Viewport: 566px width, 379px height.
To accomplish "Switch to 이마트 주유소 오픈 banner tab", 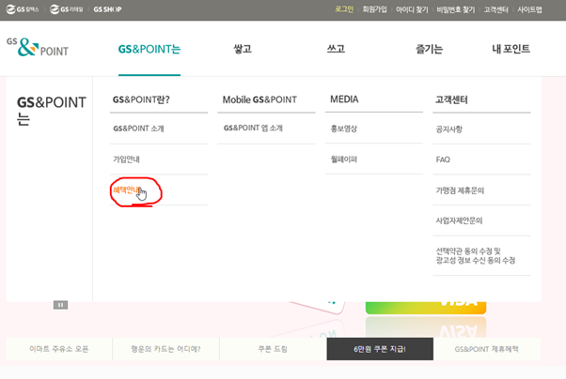I will [x=59, y=349].
